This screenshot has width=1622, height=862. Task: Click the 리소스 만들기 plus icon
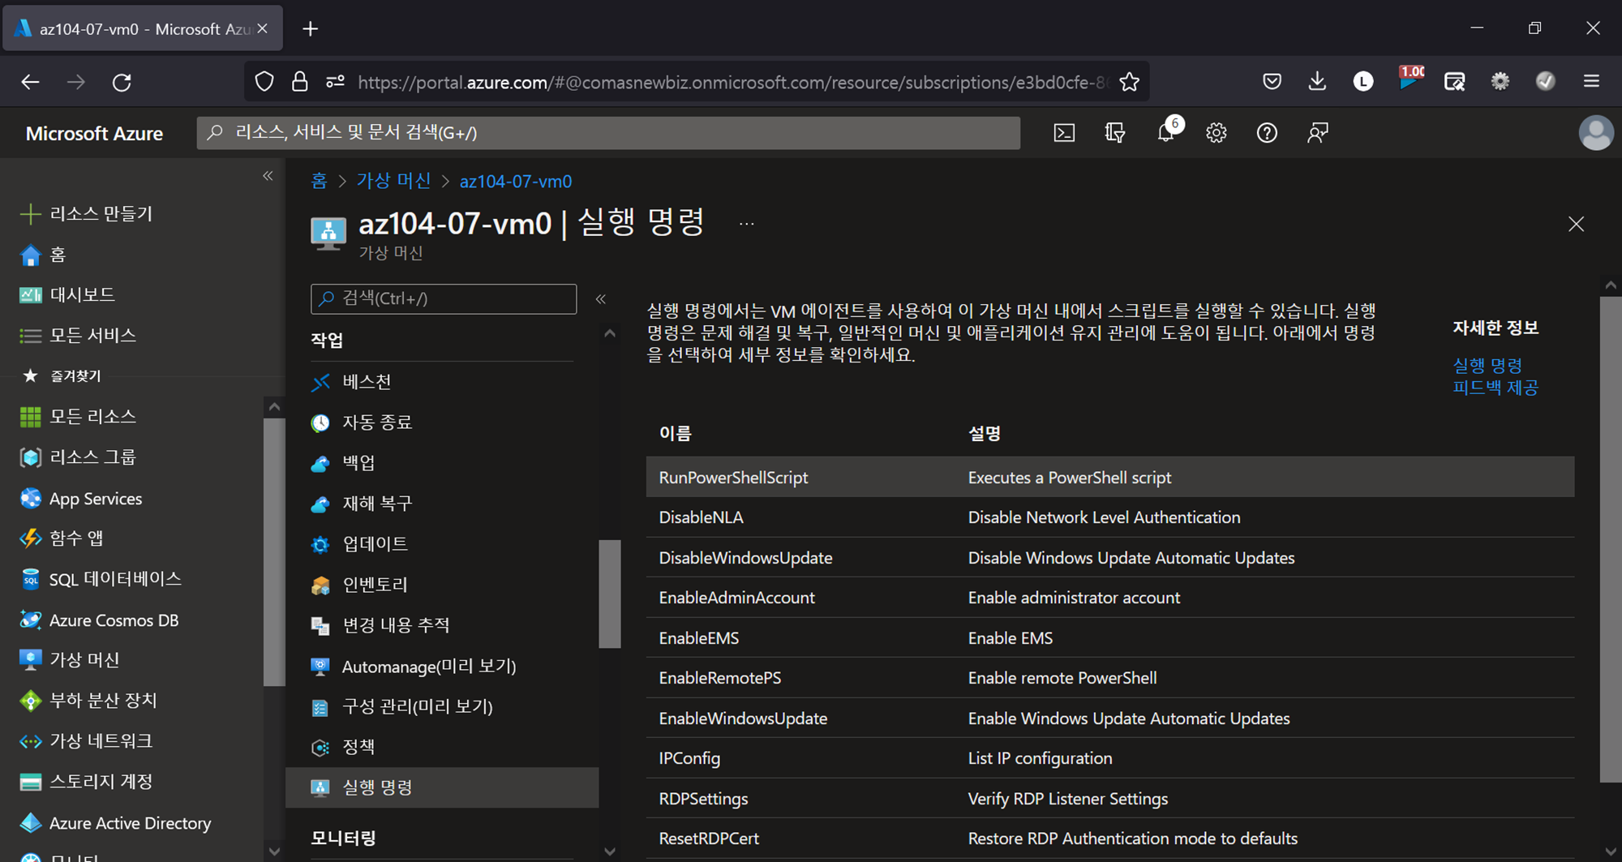tap(30, 214)
